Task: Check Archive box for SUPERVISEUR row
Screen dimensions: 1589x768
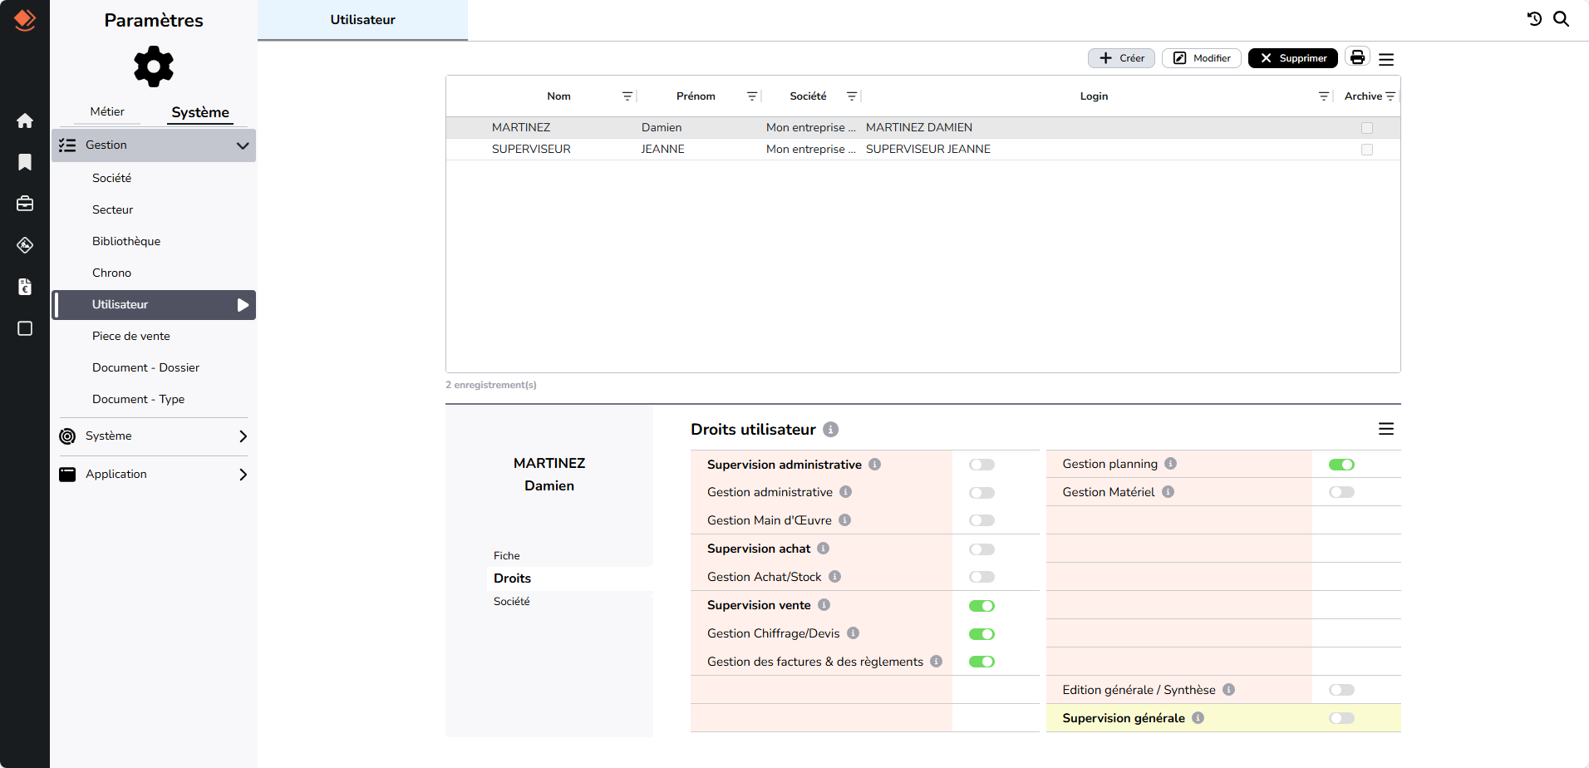Action: click(x=1367, y=150)
